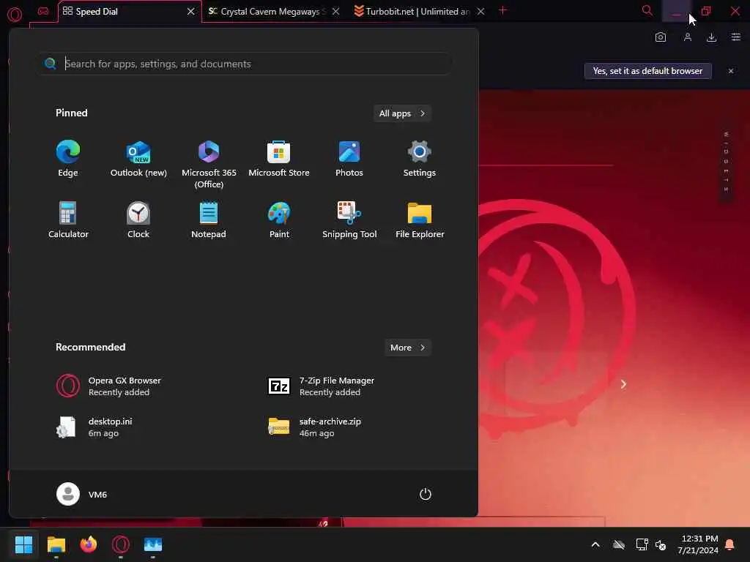Click the Speed Dial next arrow
This screenshot has height=562, width=750.
coord(623,384)
